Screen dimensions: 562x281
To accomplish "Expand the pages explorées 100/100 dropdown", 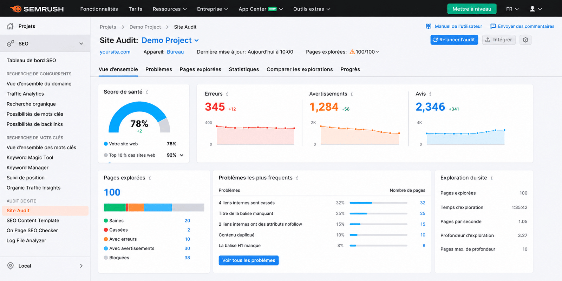I will [378, 52].
